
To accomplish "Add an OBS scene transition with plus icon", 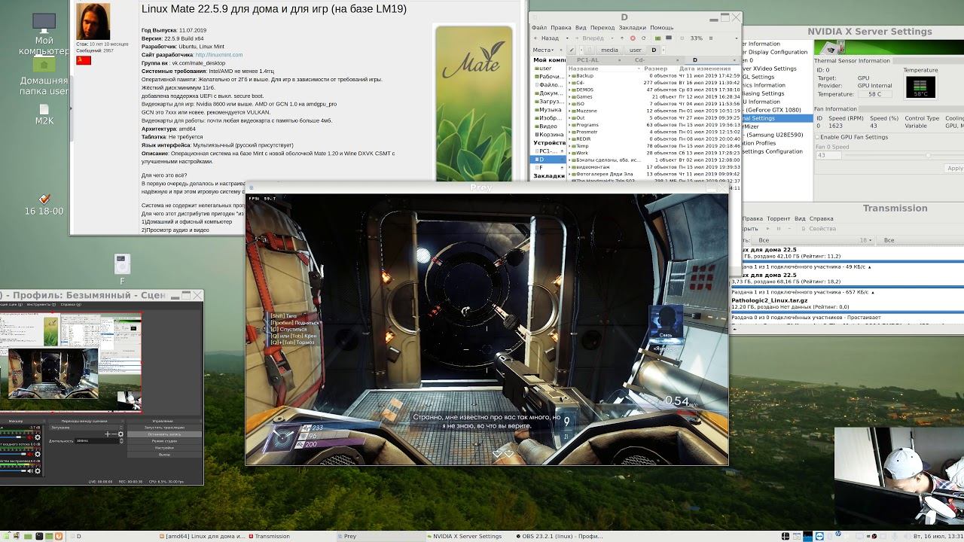I will (108, 434).
